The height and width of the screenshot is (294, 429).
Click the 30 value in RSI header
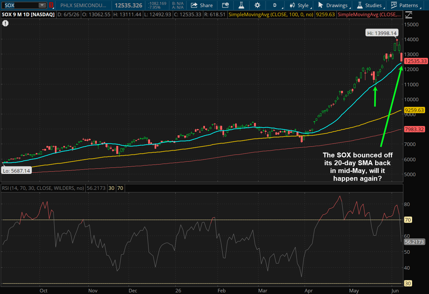[111, 188]
